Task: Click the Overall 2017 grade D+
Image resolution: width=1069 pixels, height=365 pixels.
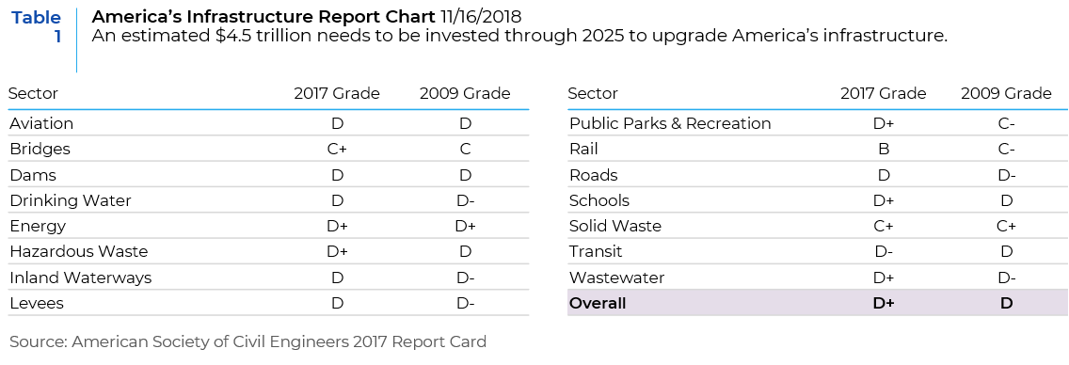Action: [x=884, y=304]
